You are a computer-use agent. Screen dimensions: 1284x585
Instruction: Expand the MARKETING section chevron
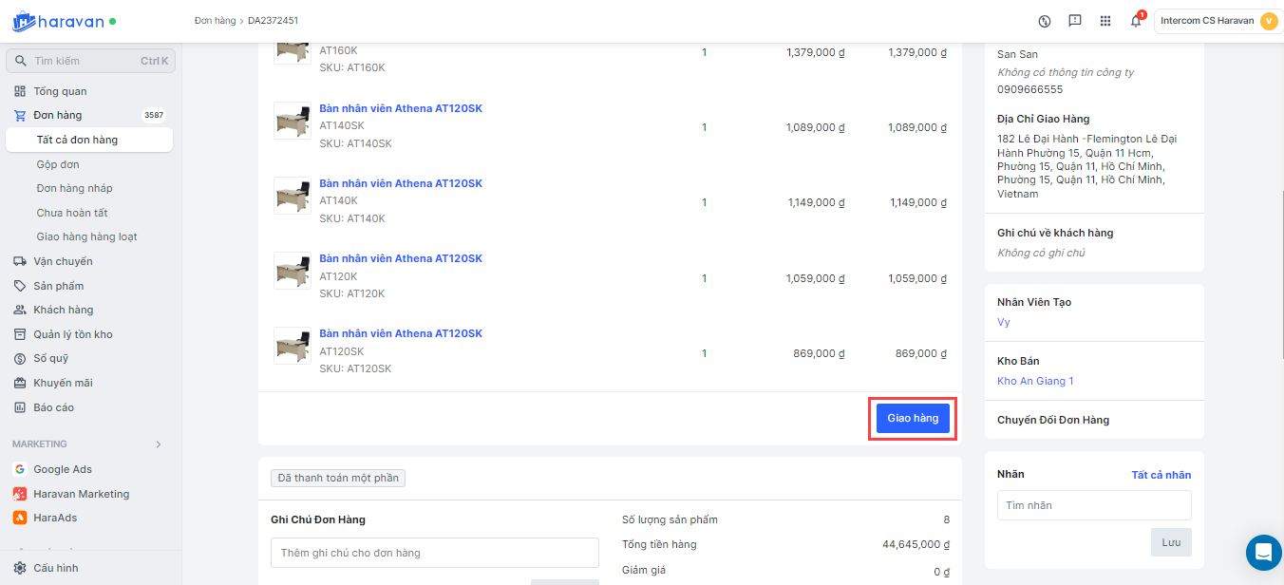(159, 444)
